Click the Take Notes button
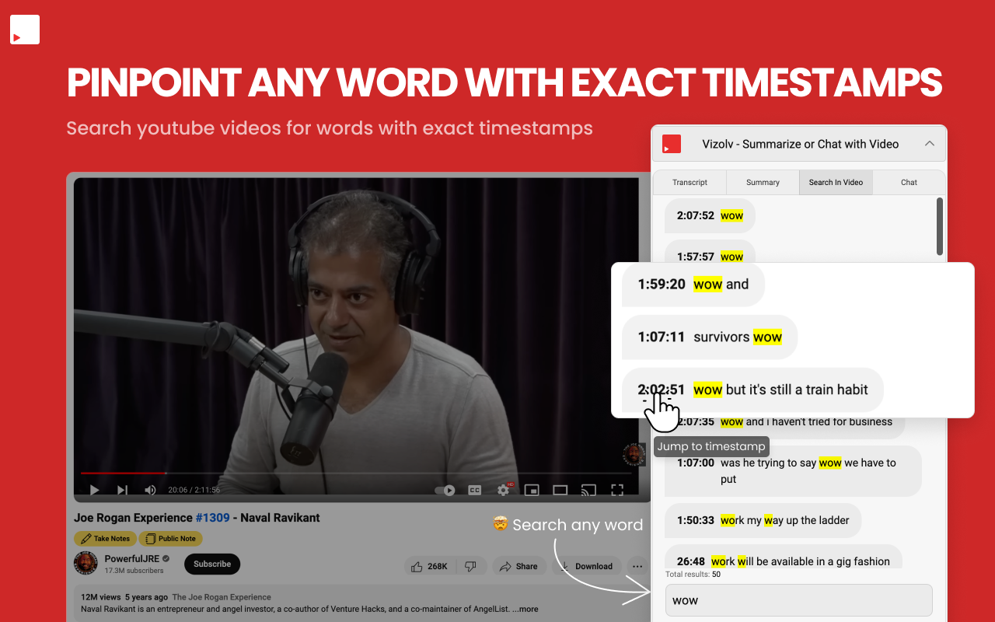This screenshot has height=622, width=995. pyautogui.click(x=105, y=539)
